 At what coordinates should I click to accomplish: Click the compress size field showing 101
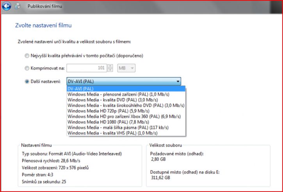coord(87,68)
